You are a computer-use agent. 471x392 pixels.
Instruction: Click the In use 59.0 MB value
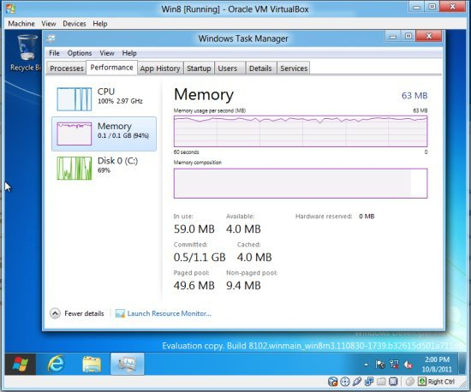194,229
